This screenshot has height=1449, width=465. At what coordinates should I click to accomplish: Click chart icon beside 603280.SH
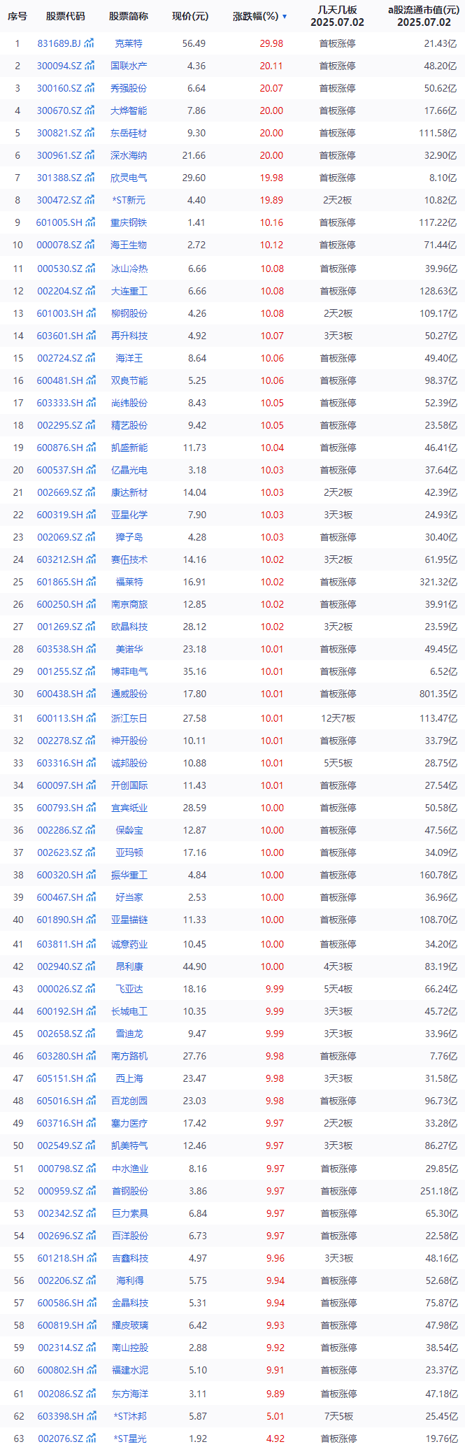click(90, 1056)
